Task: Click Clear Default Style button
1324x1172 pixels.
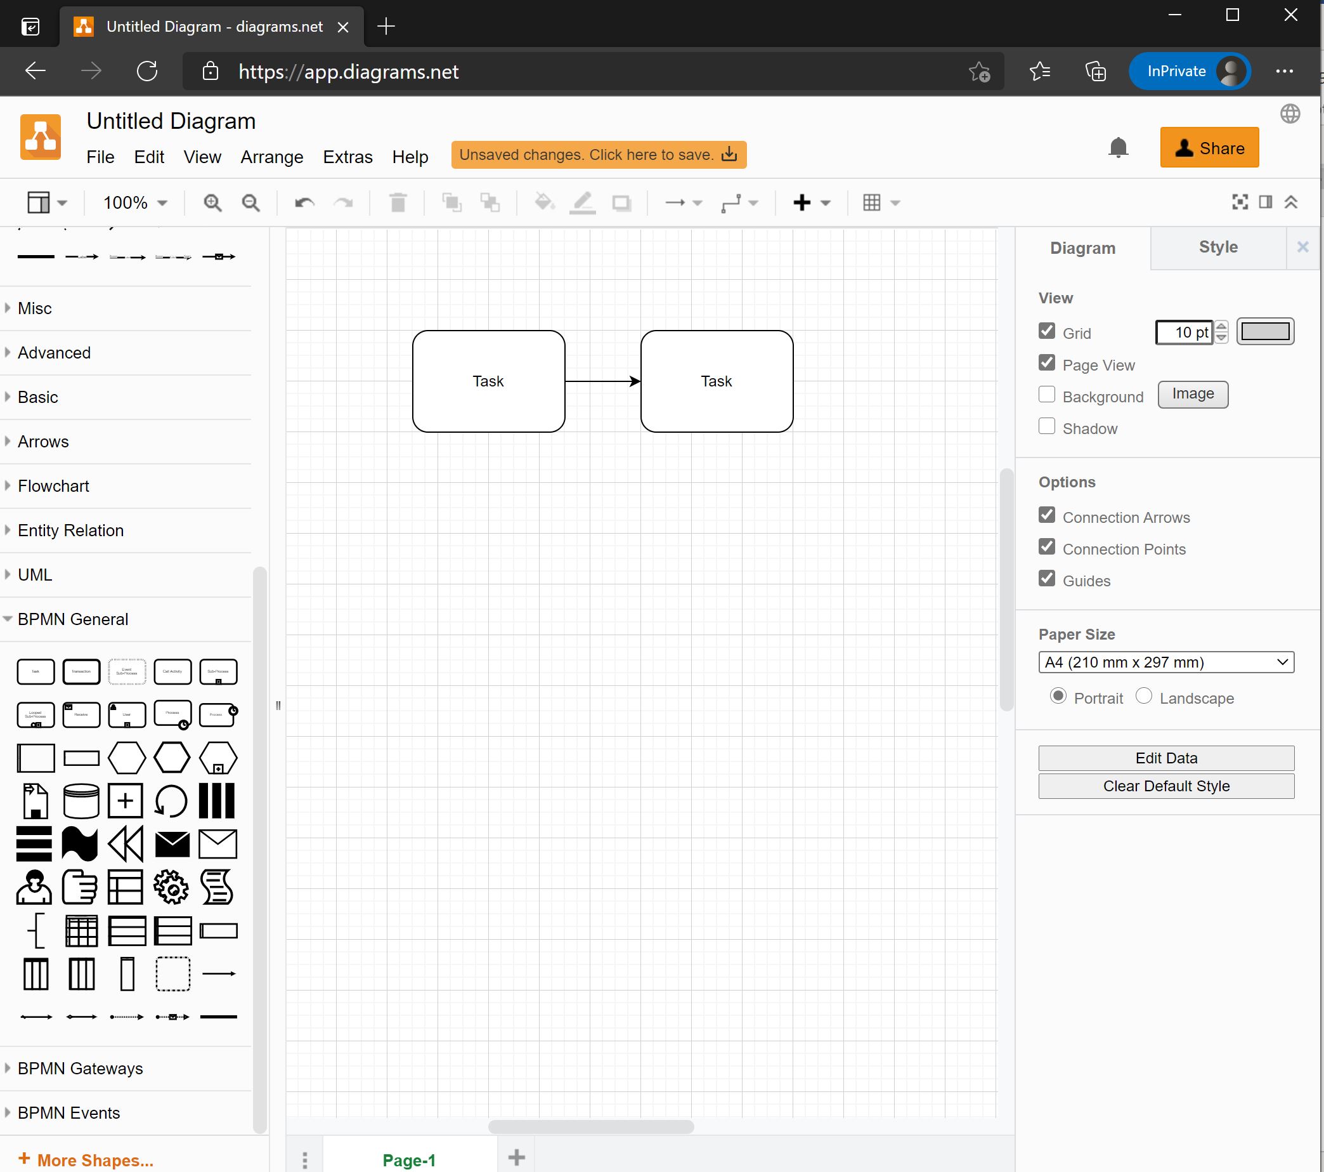Action: pyautogui.click(x=1166, y=786)
